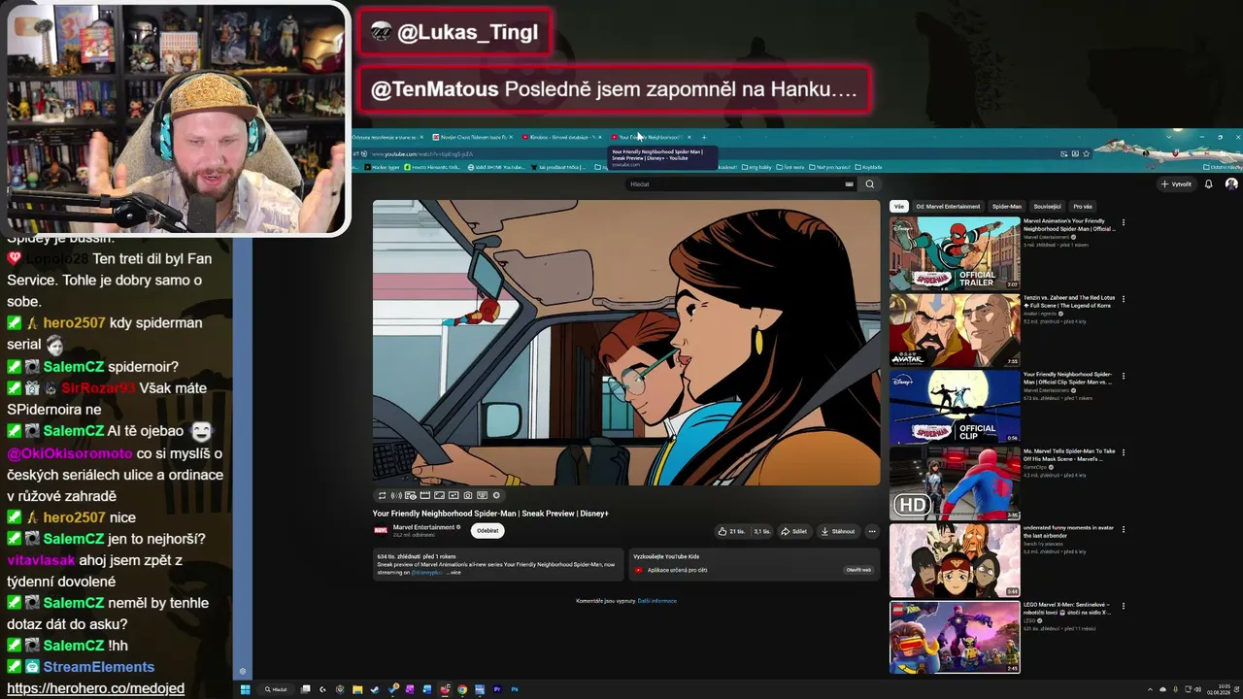Open Photoshop from the taskbar
1243x699 pixels.
coord(515,689)
